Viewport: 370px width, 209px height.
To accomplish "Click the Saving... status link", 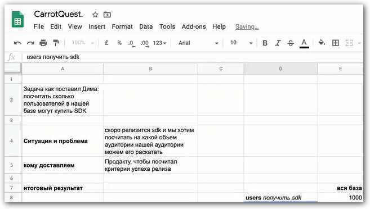I will (247, 27).
